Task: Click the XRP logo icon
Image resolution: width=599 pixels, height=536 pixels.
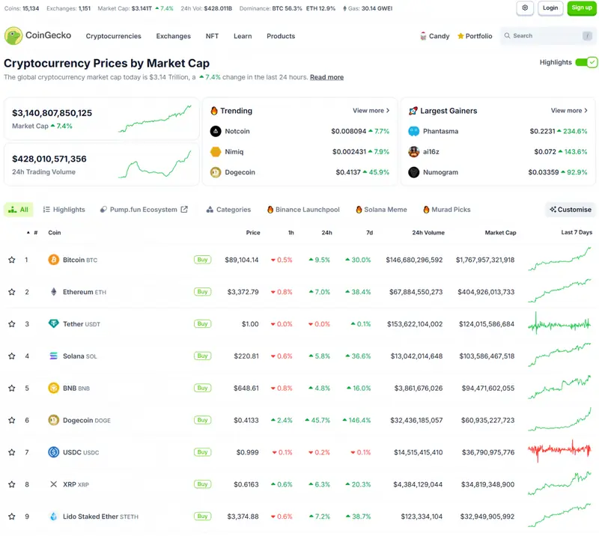Action: 53,484
